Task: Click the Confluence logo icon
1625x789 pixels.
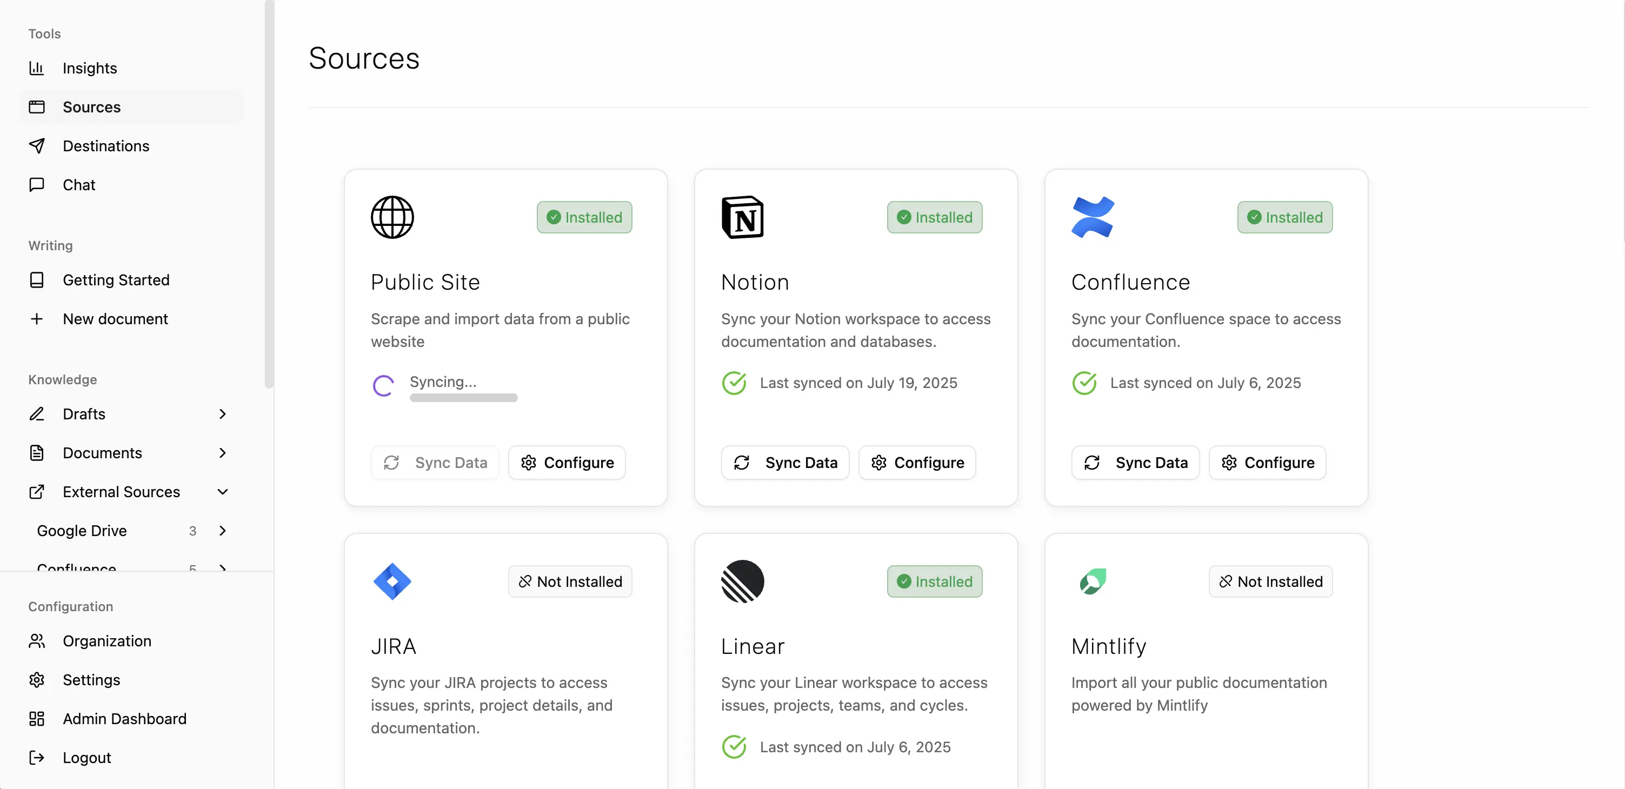Action: click(x=1093, y=217)
